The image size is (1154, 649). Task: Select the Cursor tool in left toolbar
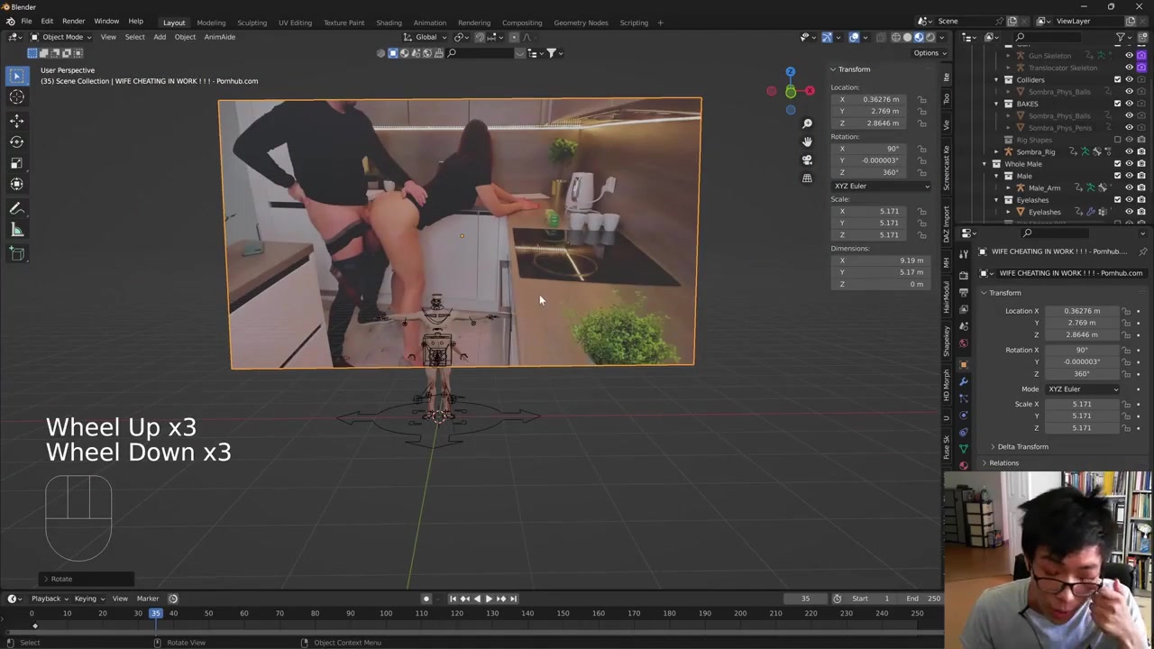(x=16, y=97)
